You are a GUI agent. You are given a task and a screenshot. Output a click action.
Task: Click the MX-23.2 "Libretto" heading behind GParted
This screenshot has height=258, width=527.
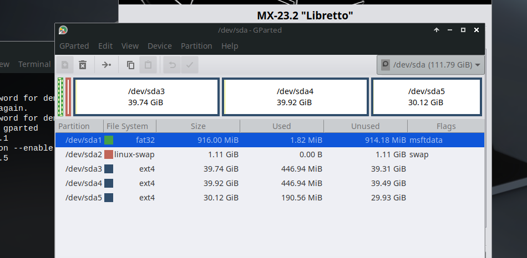[x=305, y=16]
